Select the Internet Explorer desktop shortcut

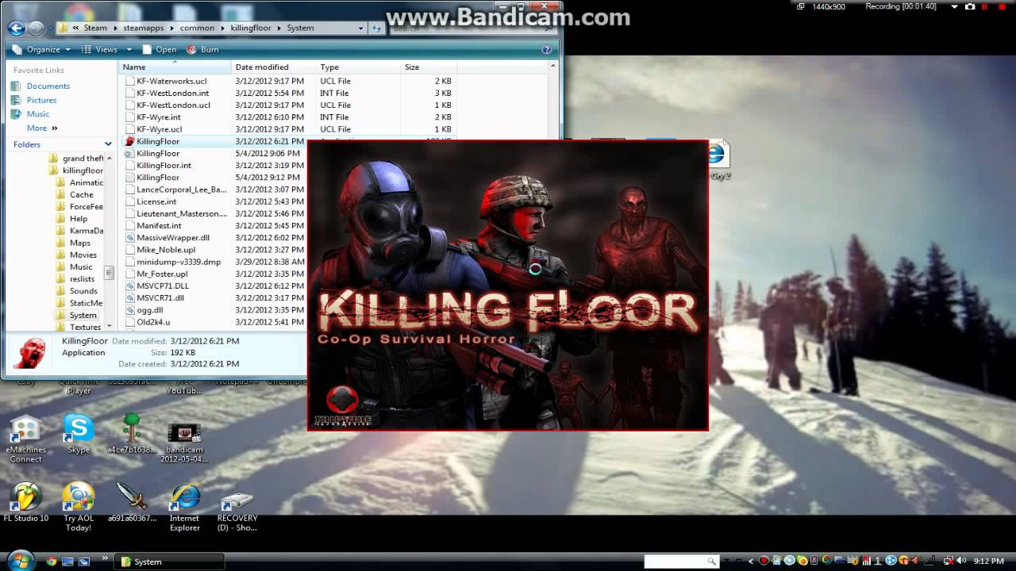click(185, 508)
